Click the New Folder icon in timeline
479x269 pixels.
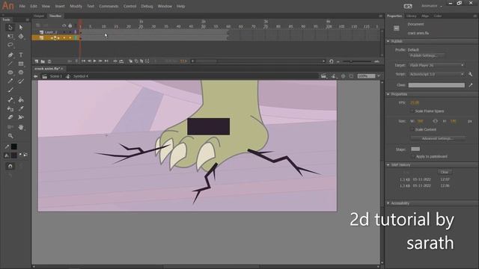(43, 61)
